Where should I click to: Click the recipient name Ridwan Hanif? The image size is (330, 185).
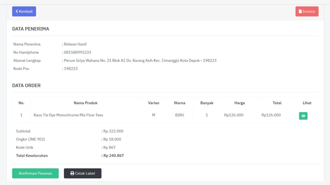(x=75, y=44)
